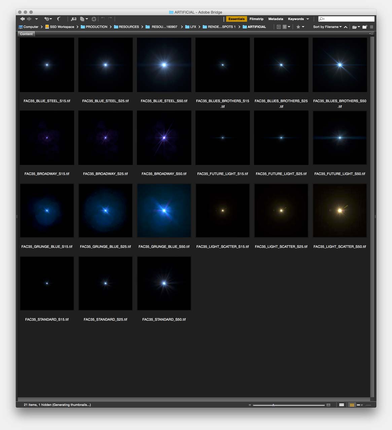The width and height of the screenshot is (392, 430).
Task: Select FAC35_BROADWAY_S50.tif thumbnail
Action: pyautogui.click(x=164, y=138)
